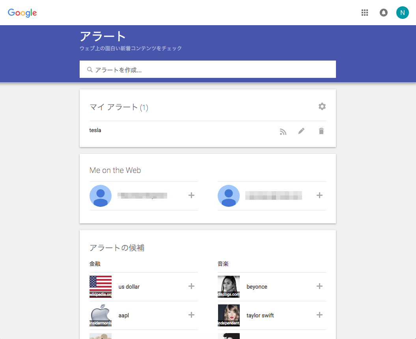Image resolution: width=416 pixels, height=339 pixels.
Task: Click the aapl Apple logo thumbnail
Action: point(100,315)
